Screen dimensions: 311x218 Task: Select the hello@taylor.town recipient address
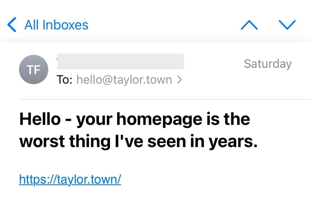coord(124,80)
